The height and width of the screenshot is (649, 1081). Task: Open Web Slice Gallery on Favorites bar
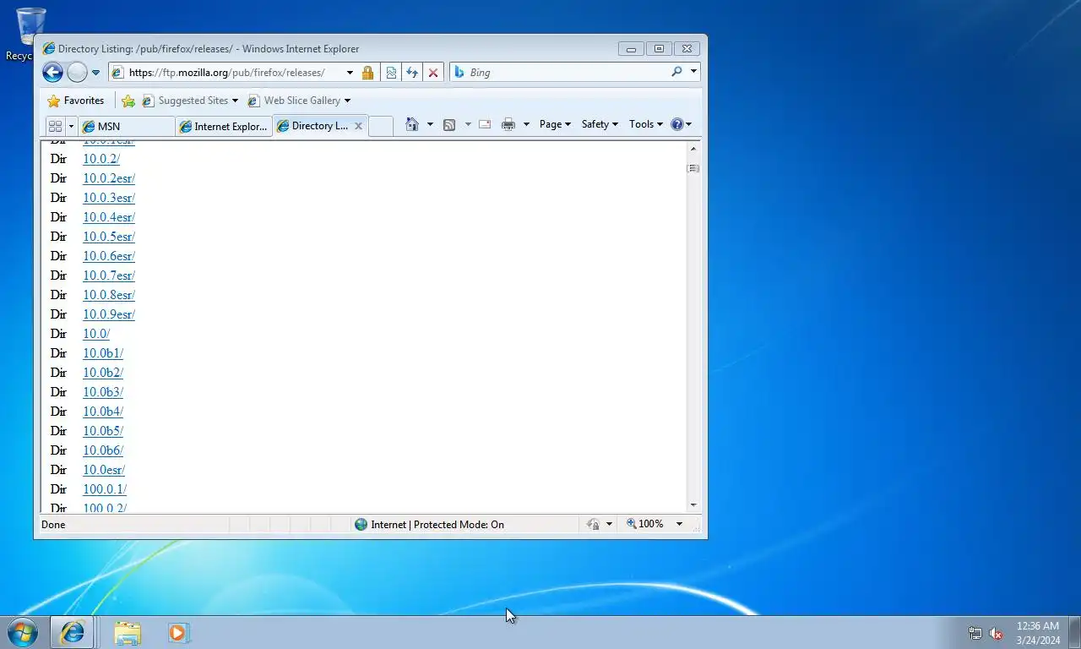[298, 101]
